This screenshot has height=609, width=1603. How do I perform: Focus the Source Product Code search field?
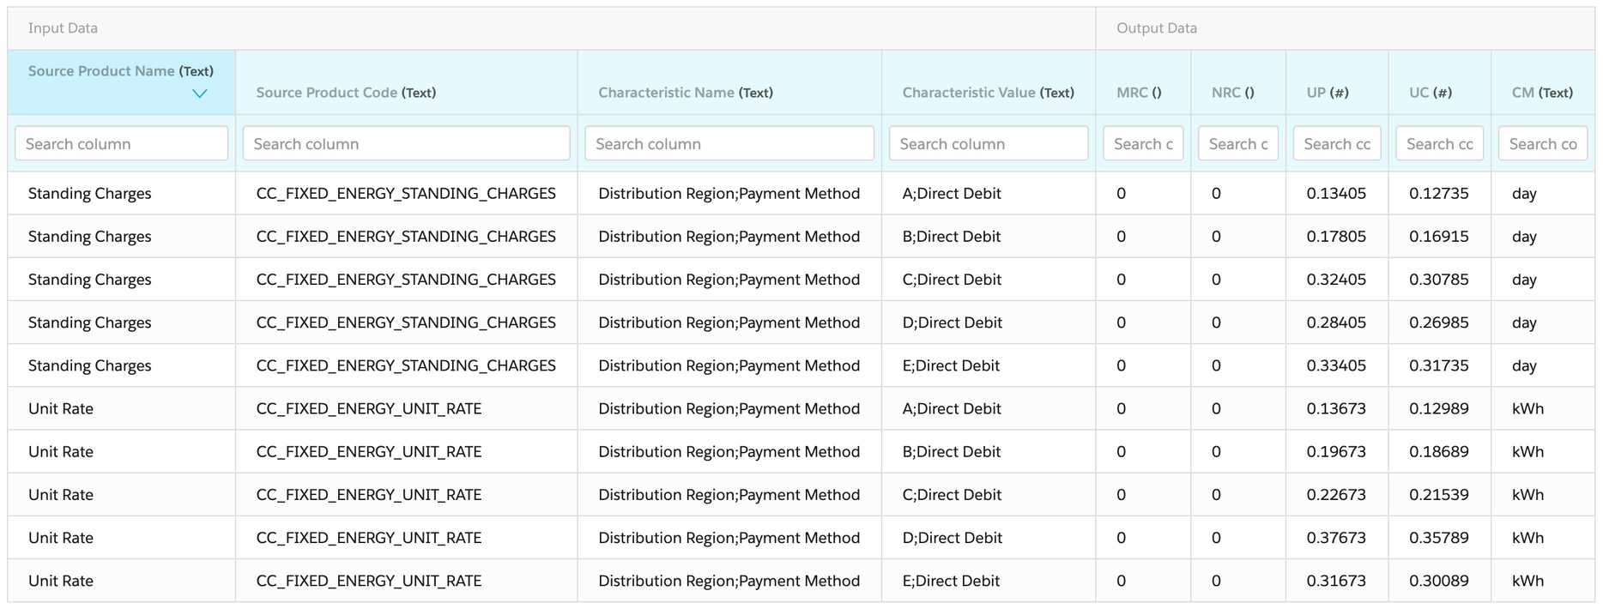tap(406, 143)
